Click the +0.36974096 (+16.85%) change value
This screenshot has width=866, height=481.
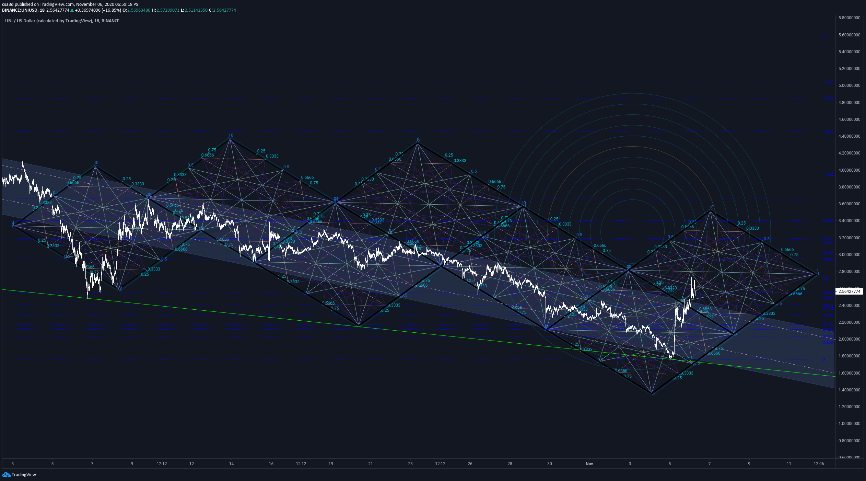coord(98,10)
